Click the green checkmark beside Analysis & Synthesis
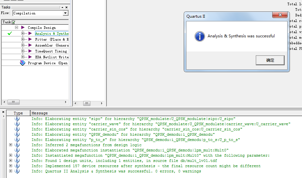The image size is (302, 178). coord(9,33)
